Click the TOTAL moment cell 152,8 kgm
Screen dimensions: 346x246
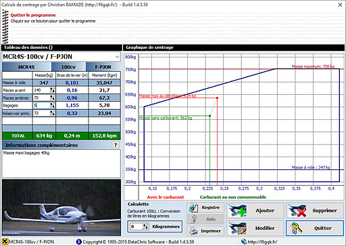[105, 136]
